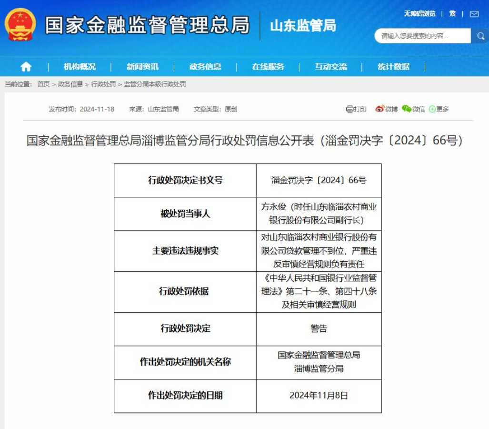Click the 无障碍浏览 link
Image resolution: width=489 pixels, height=429 pixels.
click(420, 14)
